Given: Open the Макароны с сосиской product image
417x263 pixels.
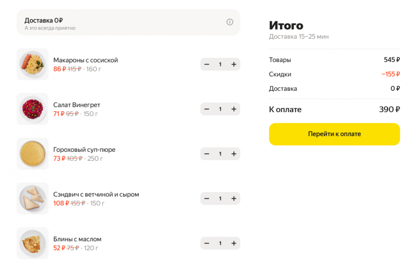Looking at the screenshot, I should click(x=33, y=64).
